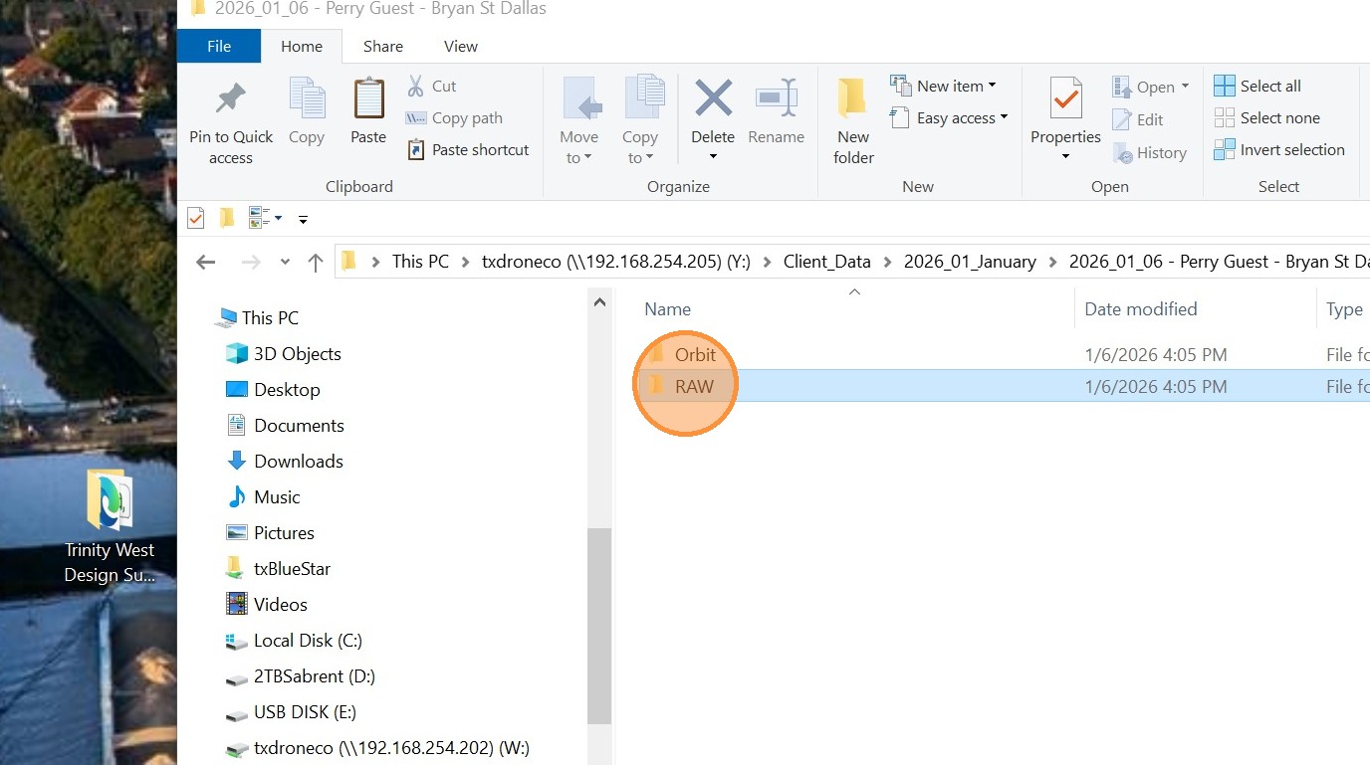This screenshot has width=1370, height=765.
Task: Select the Cut scissors command
Action: coord(431,87)
